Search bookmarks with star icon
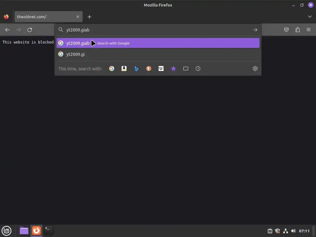316x237 pixels. (x=173, y=69)
